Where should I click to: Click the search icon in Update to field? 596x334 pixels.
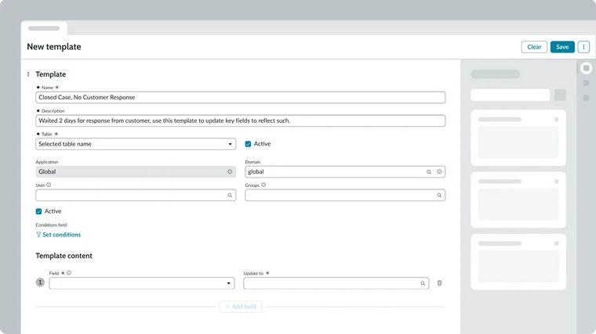coord(423,283)
